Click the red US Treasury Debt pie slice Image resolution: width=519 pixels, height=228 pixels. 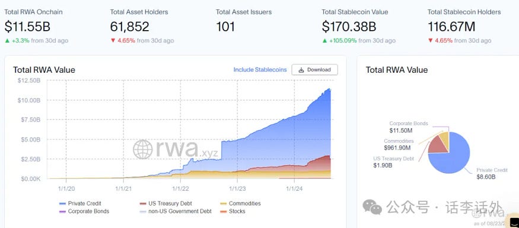[438, 145]
